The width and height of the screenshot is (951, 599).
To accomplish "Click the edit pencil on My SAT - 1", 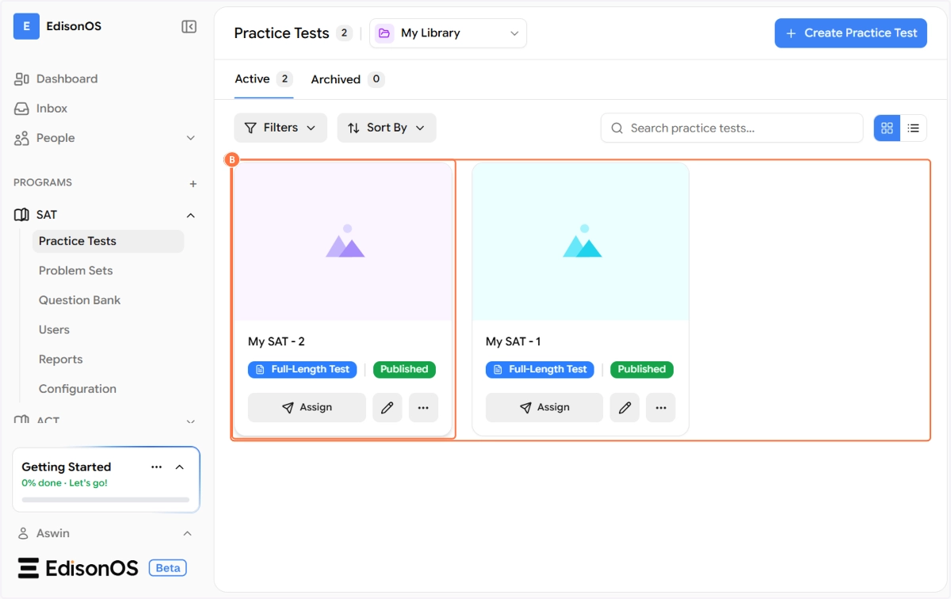I will point(624,407).
